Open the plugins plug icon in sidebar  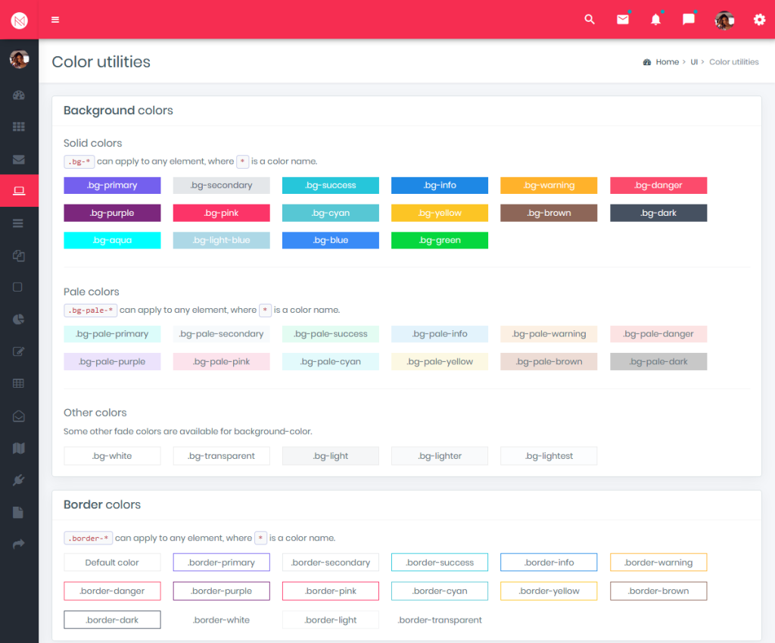tap(19, 479)
